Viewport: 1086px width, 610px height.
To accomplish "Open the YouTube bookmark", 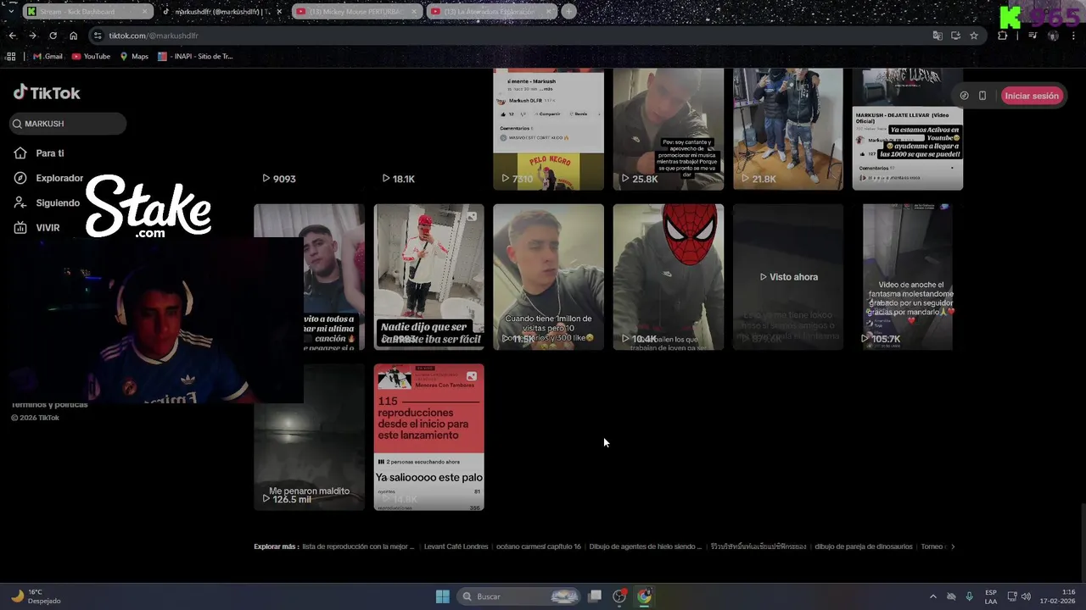I will tap(91, 57).
